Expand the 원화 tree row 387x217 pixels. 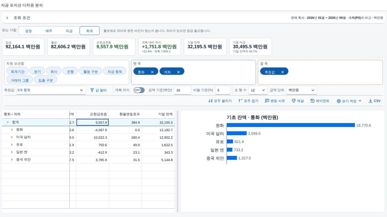pos(12,130)
